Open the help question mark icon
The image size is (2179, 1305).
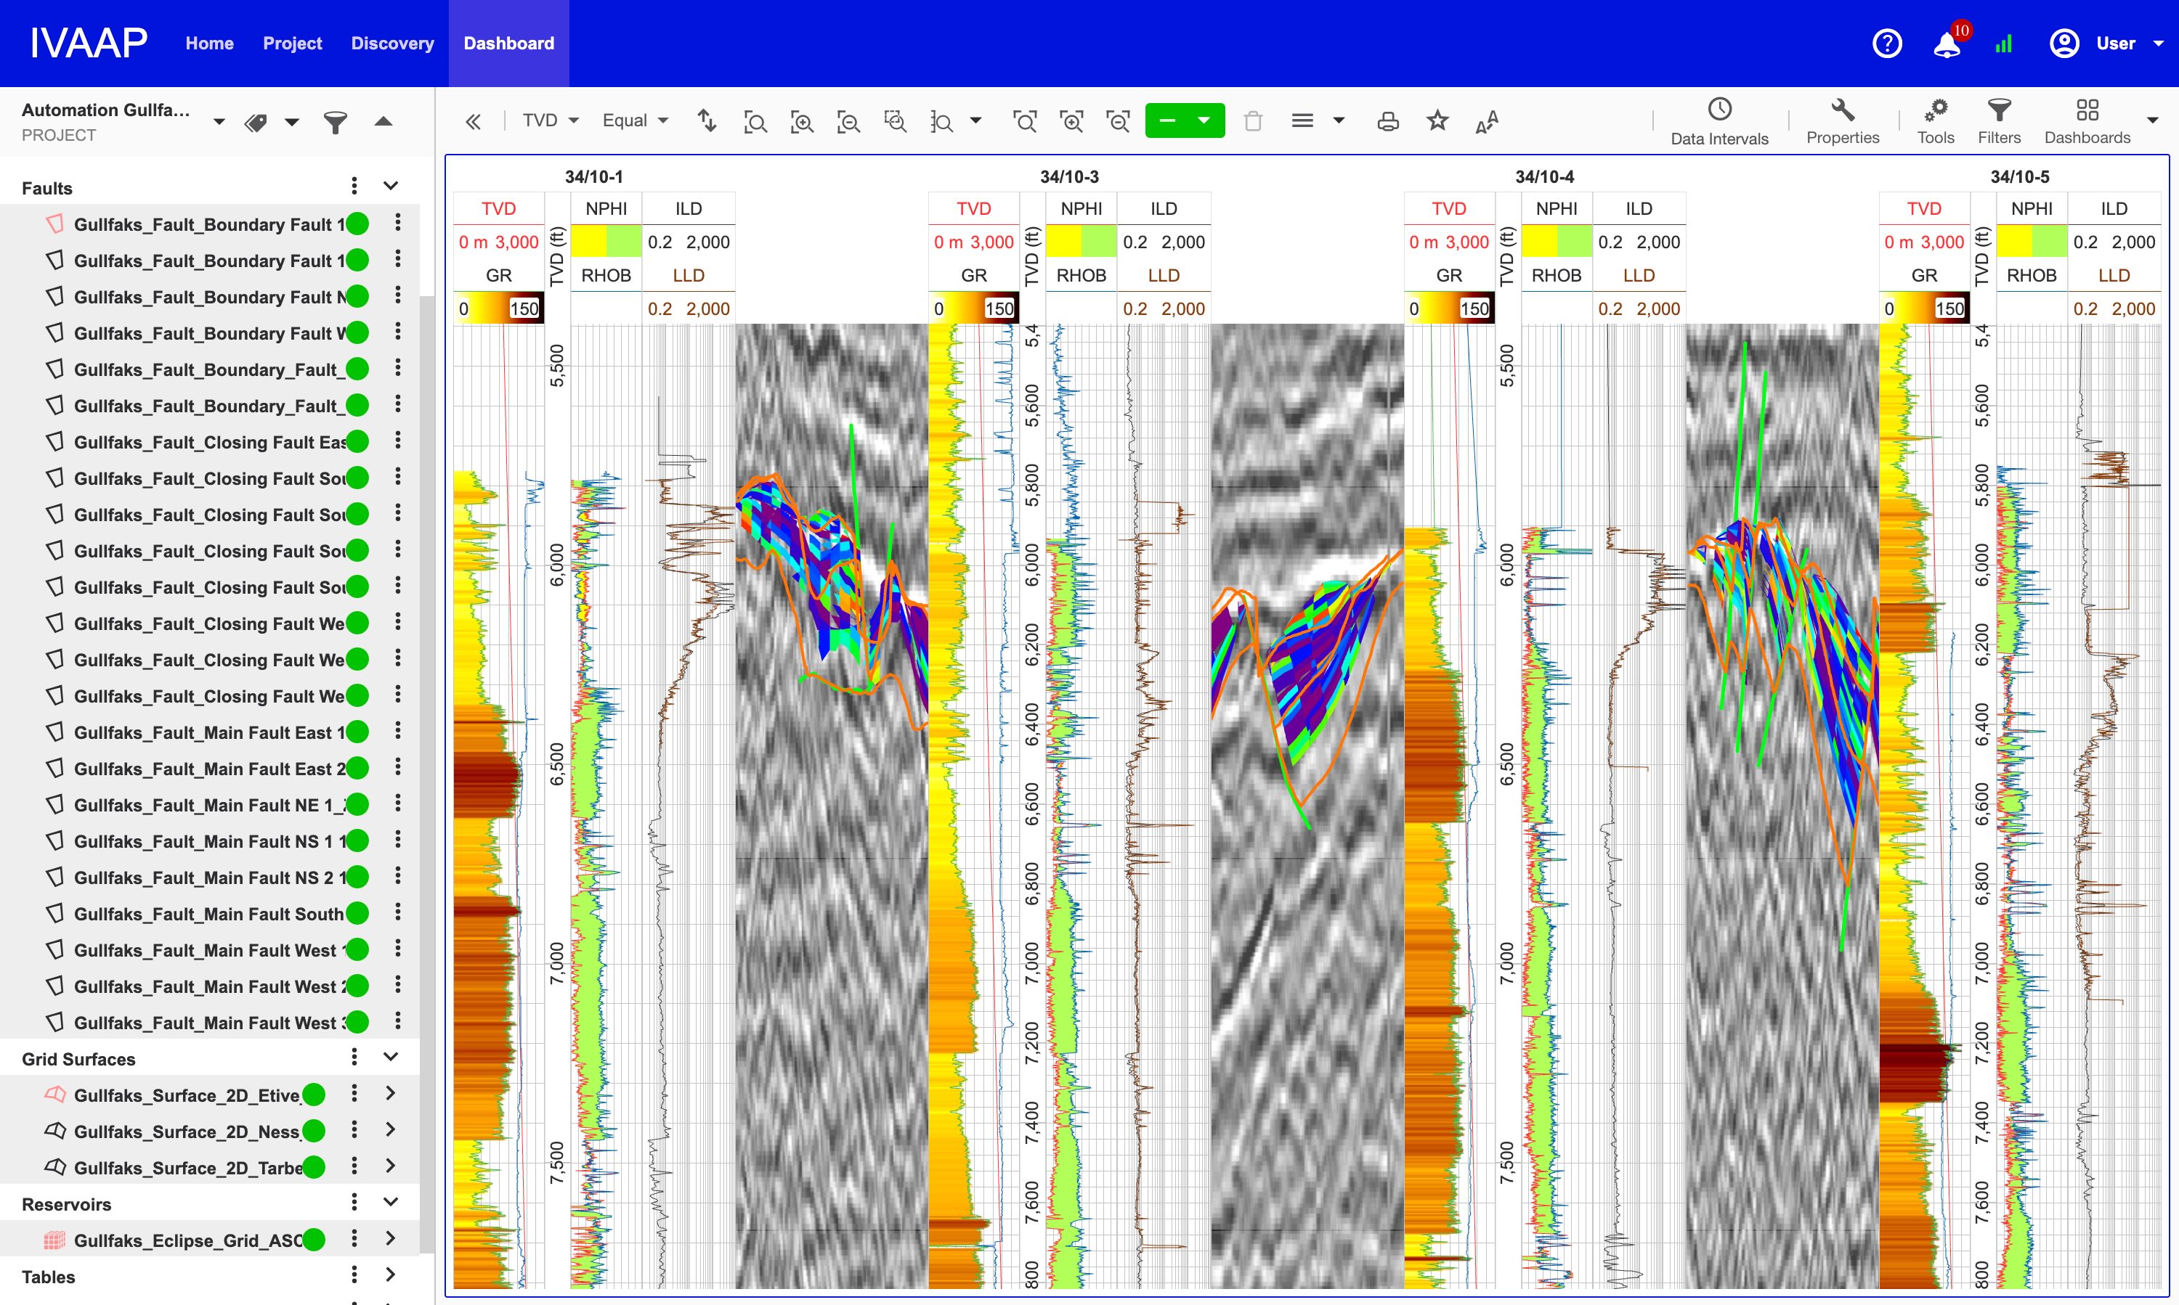coord(1887,43)
